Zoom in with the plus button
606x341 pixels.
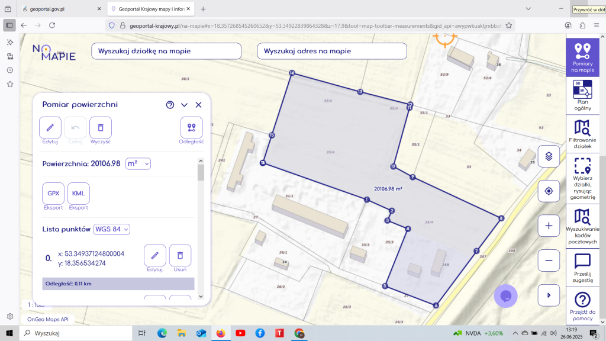click(549, 226)
